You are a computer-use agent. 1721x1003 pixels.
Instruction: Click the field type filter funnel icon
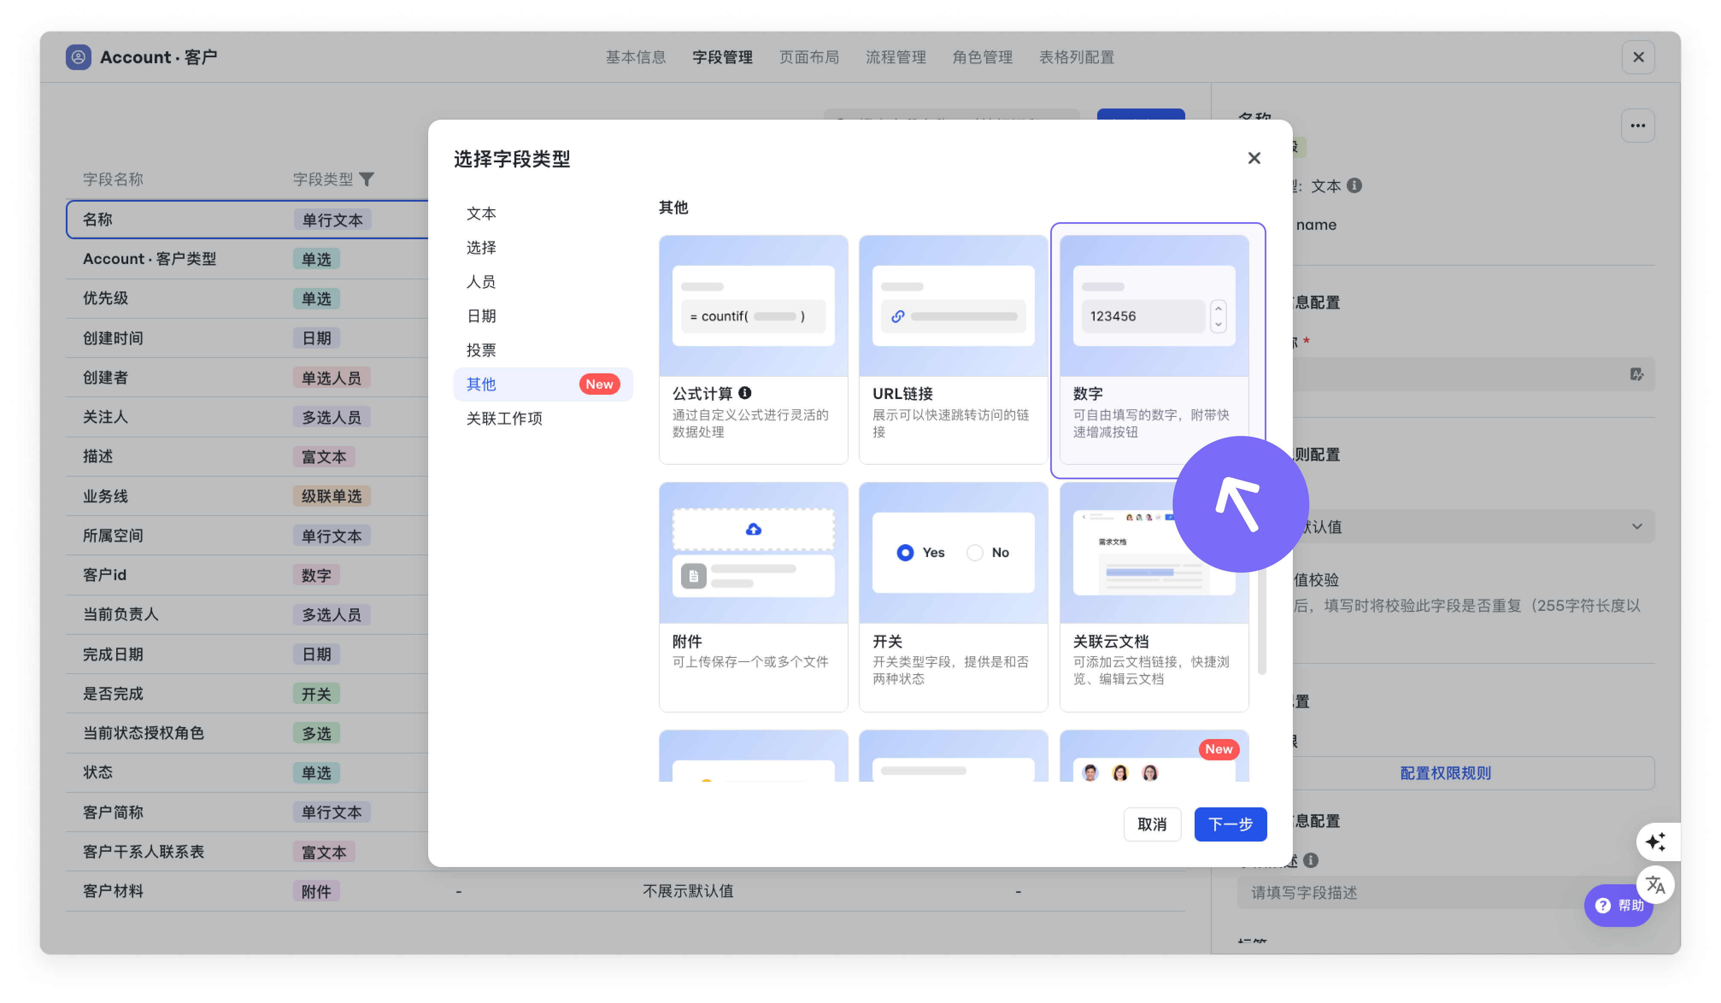(x=367, y=179)
